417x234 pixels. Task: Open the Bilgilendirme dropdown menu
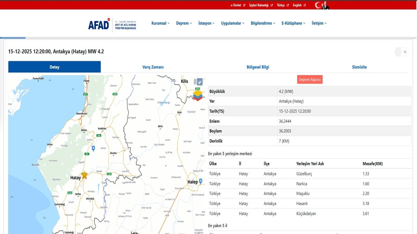262,23
